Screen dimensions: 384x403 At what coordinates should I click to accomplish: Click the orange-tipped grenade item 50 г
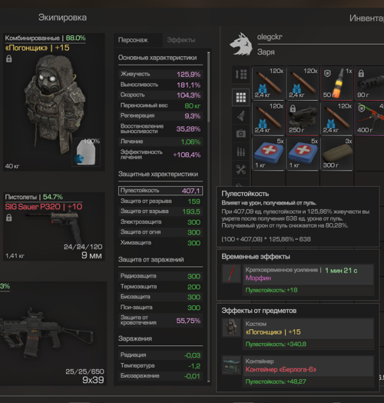(x=337, y=83)
